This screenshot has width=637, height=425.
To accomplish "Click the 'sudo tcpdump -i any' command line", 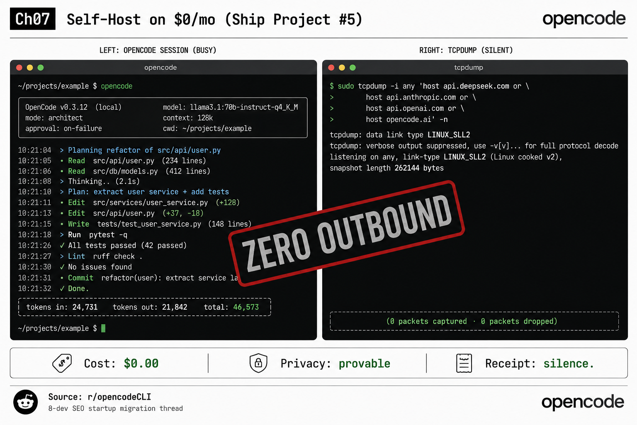I will tap(429, 86).
